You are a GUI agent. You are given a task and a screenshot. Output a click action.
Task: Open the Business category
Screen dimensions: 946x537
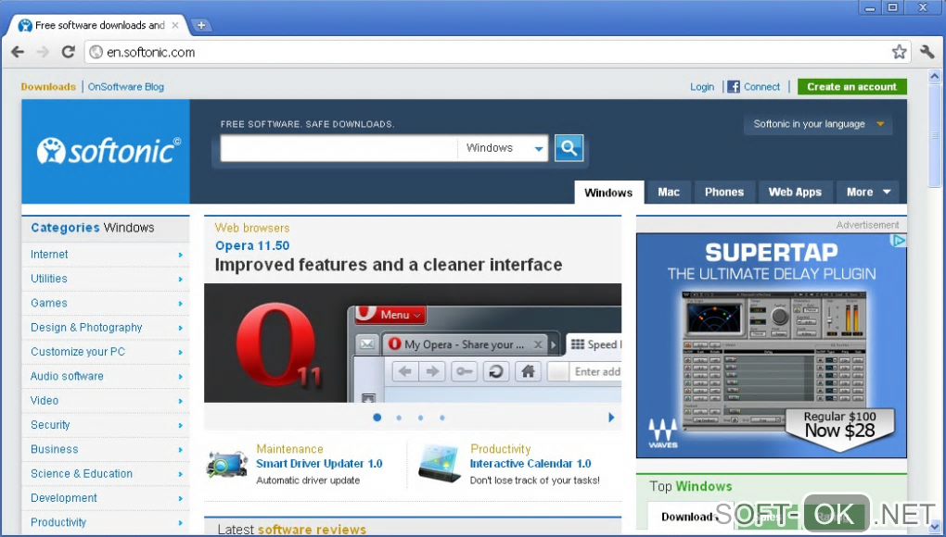click(x=55, y=449)
